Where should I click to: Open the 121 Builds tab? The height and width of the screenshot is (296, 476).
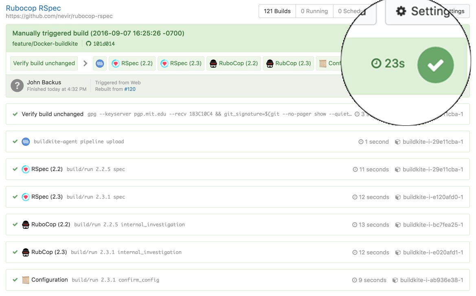point(277,11)
